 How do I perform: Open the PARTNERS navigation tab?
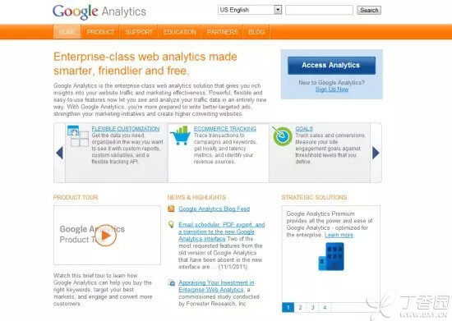222,32
